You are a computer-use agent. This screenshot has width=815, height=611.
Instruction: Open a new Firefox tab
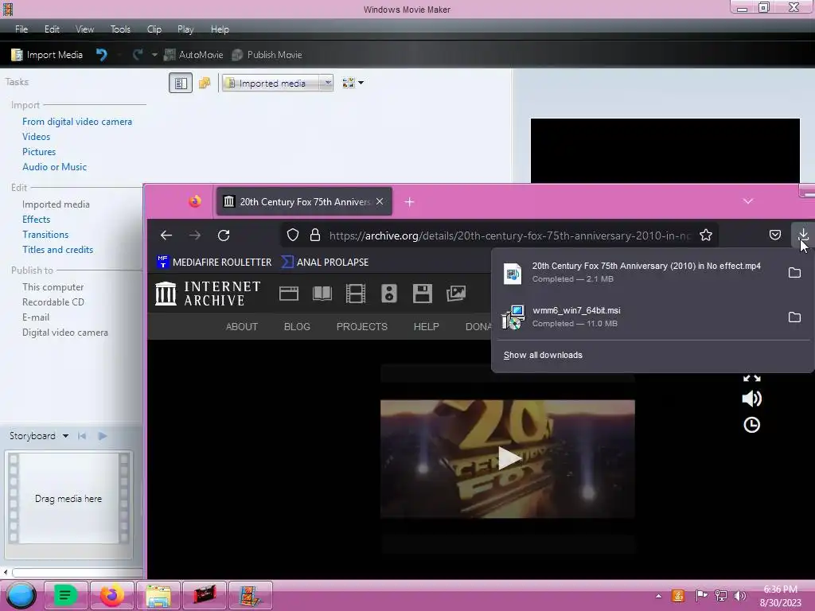click(x=410, y=201)
